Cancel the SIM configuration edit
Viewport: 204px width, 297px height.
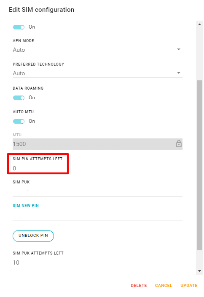(x=164, y=286)
